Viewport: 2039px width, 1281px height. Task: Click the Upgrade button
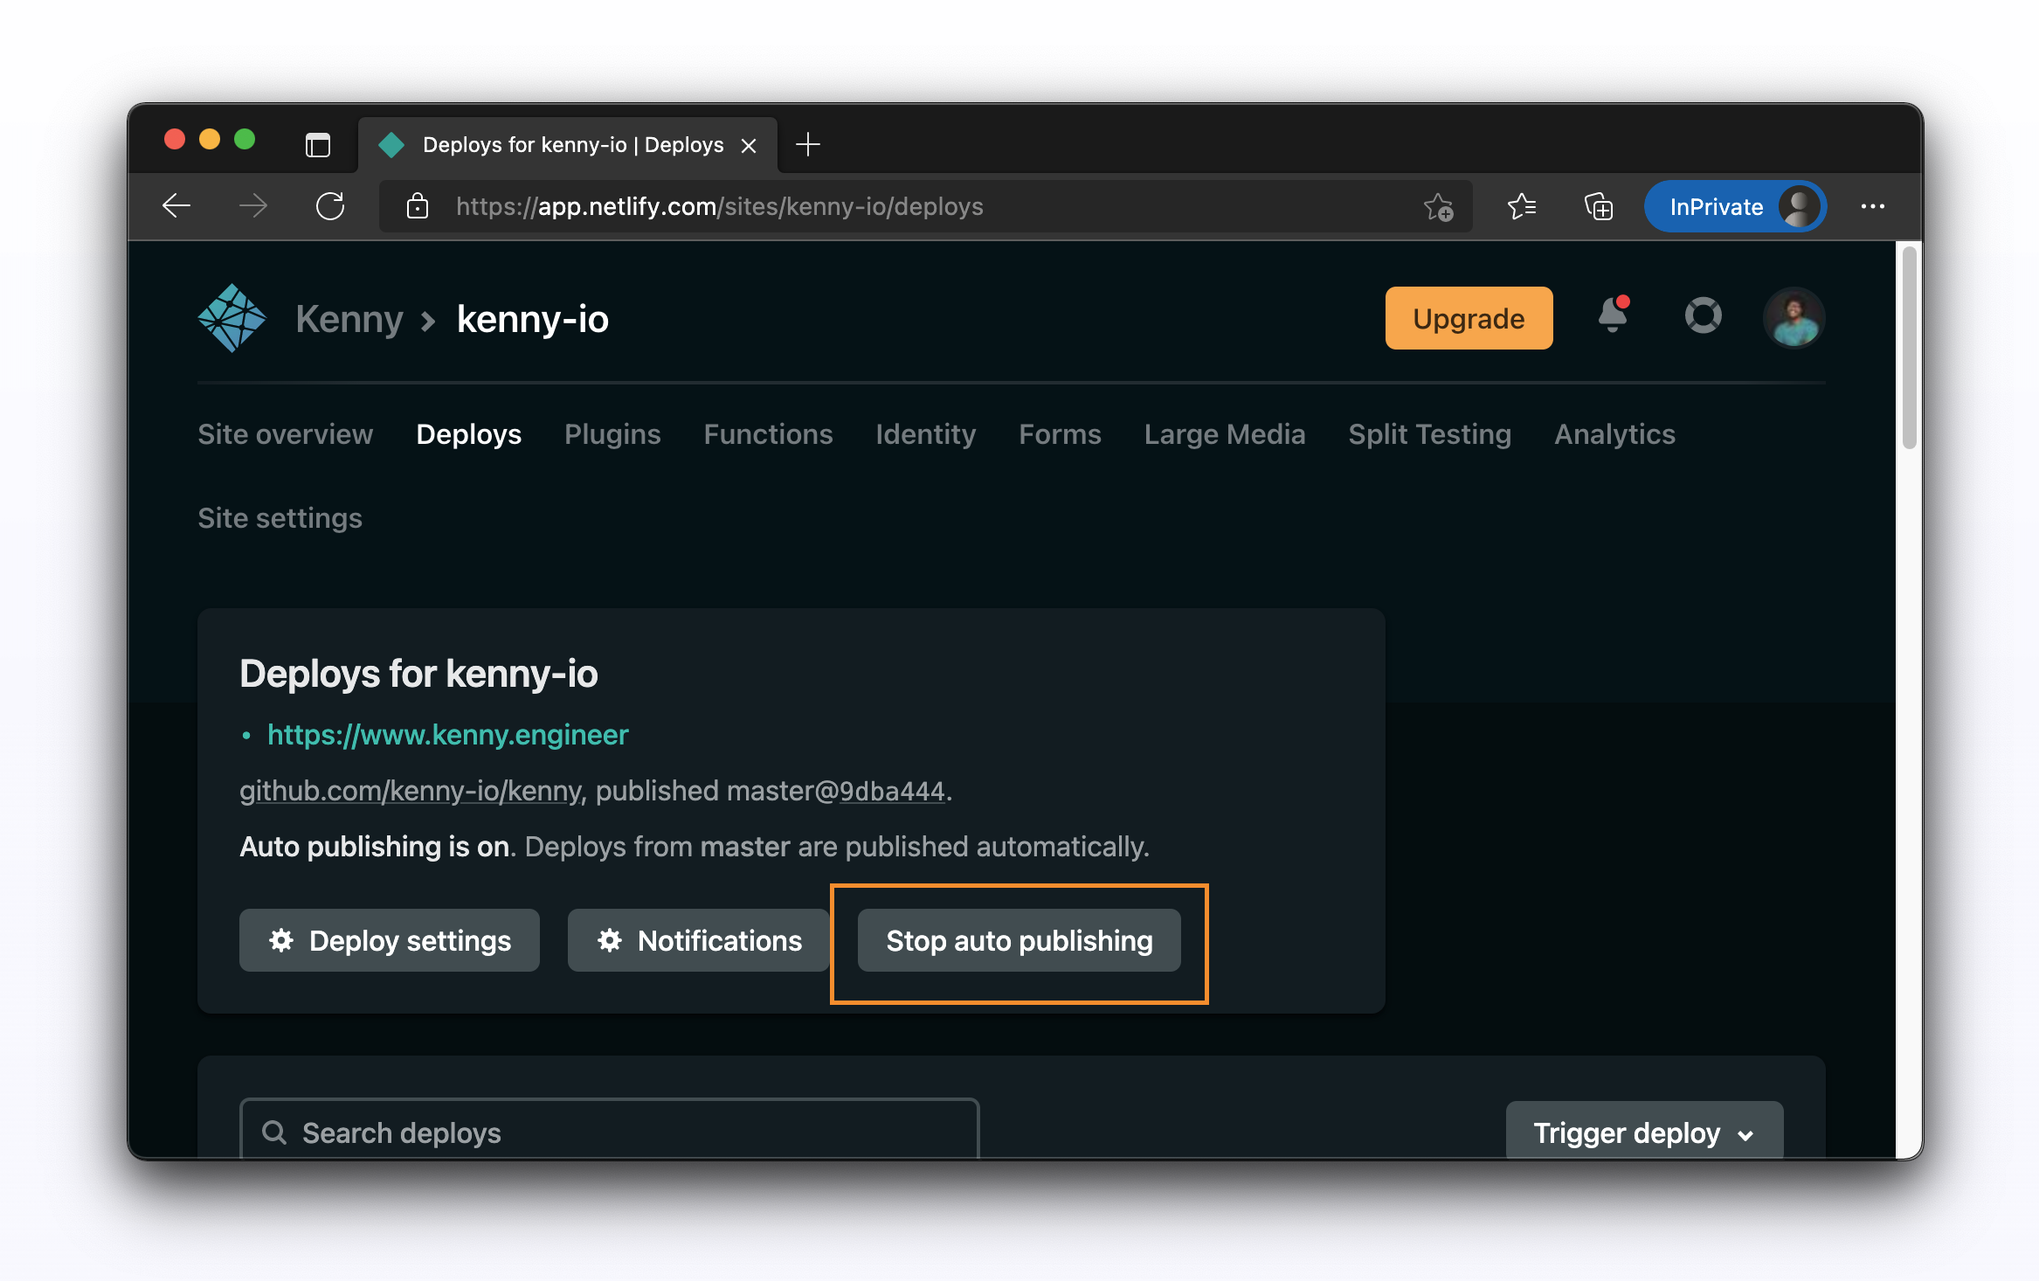click(1468, 317)
